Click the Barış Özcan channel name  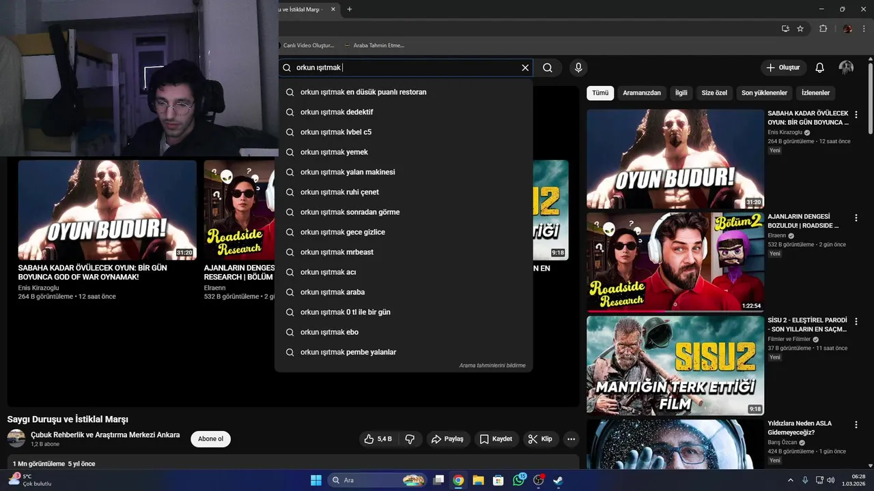pos(783,443)
